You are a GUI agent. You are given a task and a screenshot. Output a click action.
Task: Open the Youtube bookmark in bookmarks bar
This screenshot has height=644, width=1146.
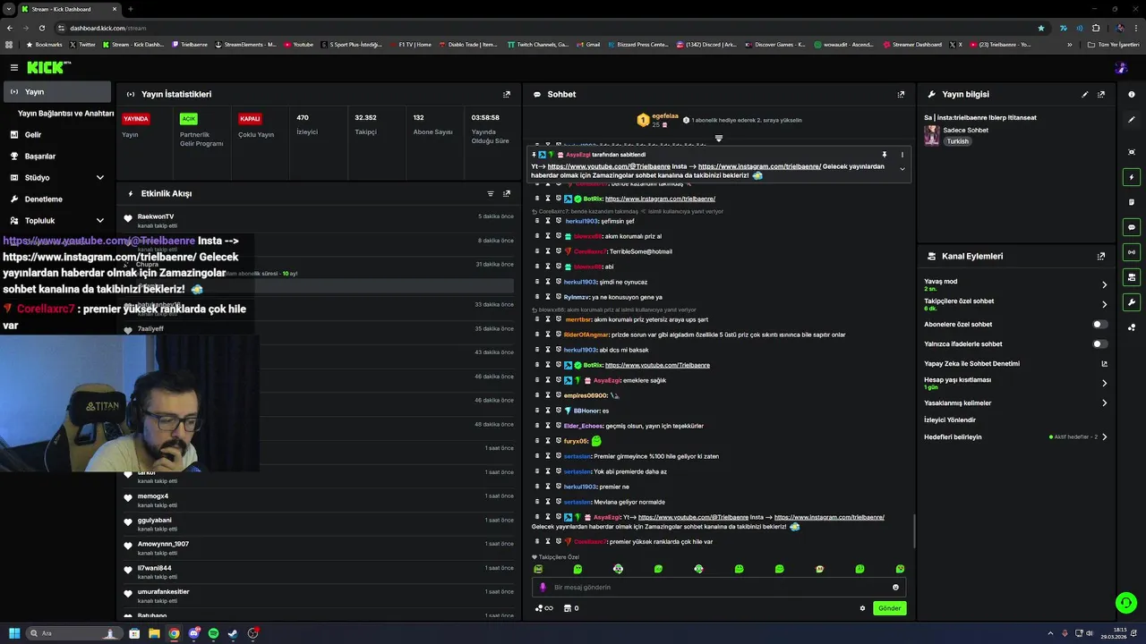pos(299,44)
